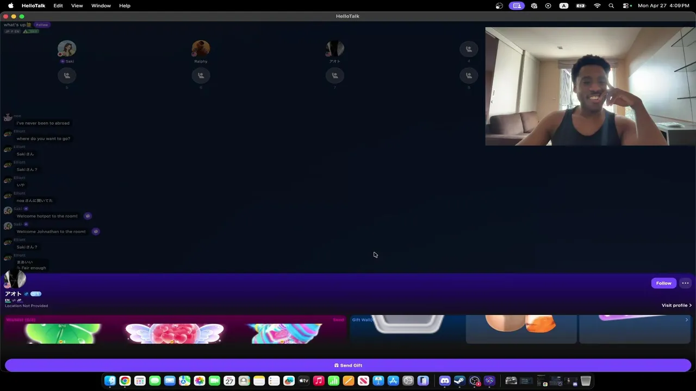Open Discord from the Dock
Viewport: 696px width, 391px height.
coord(445,381)
